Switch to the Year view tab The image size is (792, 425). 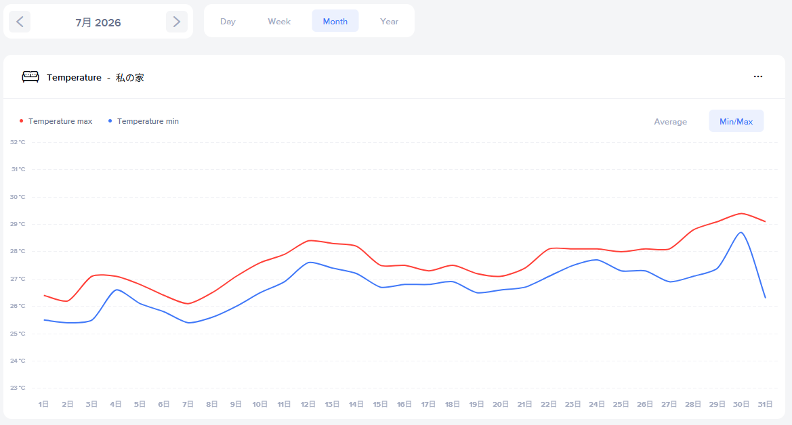point(389,21)
